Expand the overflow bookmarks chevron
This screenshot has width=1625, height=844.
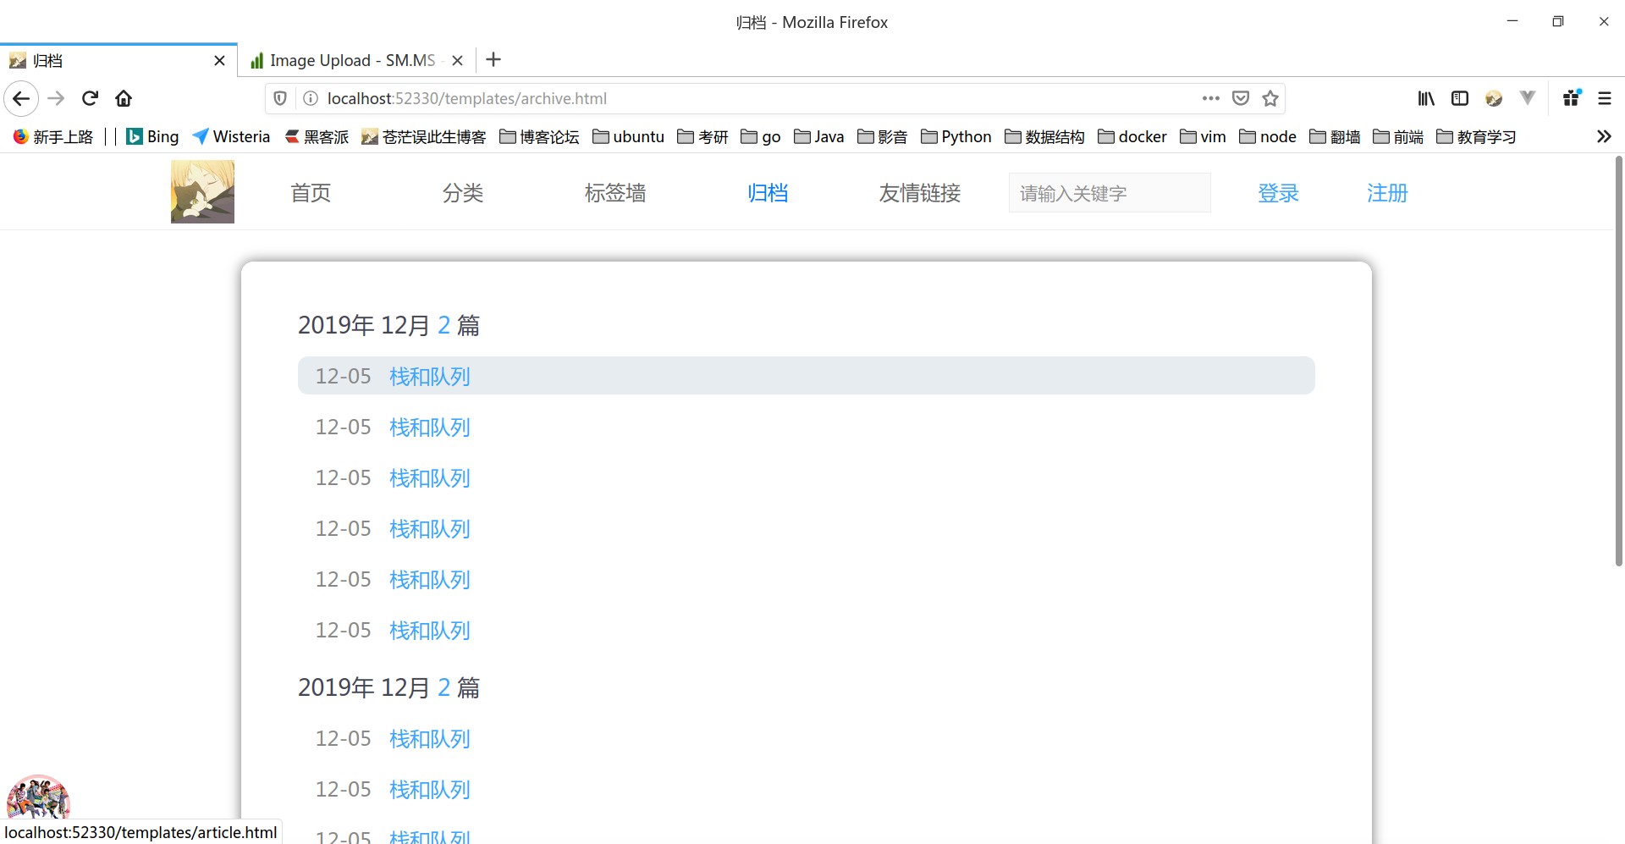tap(1604, 136)
